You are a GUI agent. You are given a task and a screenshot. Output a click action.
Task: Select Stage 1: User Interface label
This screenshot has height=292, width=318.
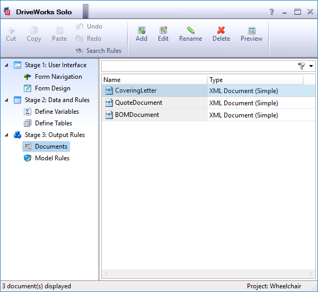pyautogui.click(x=56, y=65)
